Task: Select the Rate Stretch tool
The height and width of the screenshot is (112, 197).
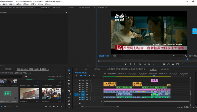Action: 69,87
